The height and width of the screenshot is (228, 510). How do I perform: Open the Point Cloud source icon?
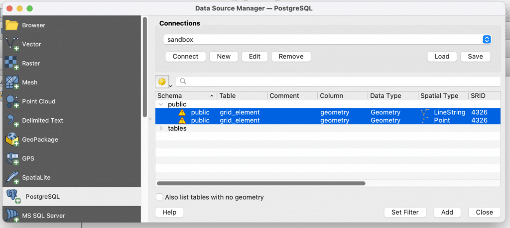[12, 101]
